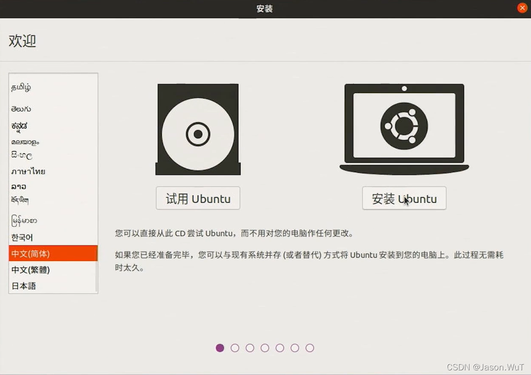531x375 pixels.
Task: Click the Try Ubuntu (试用 Ubuntu) button
Action: pyautogui.click(x=198, y=198)
